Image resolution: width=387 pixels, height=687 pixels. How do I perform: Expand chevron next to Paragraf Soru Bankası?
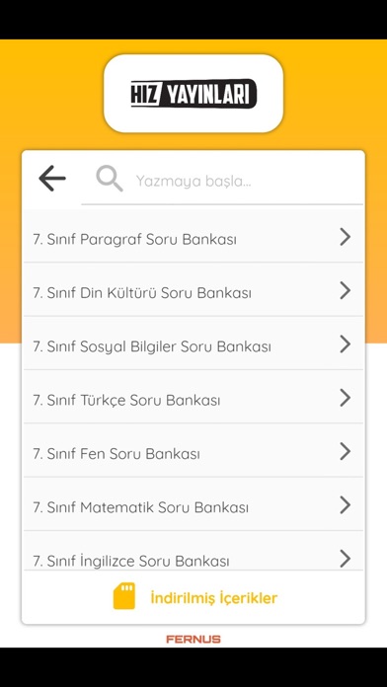(x=346, y=237)
